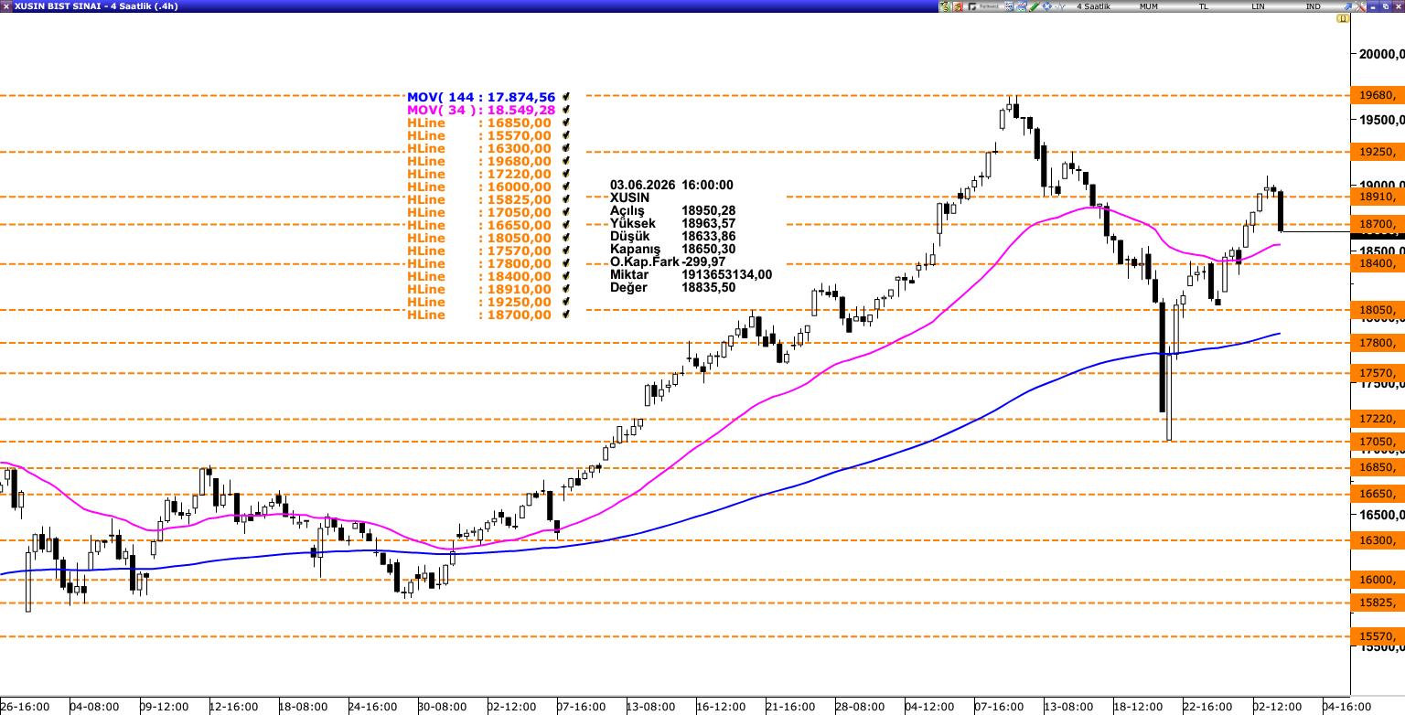The height and width of the screenshot is (715, 1405).
Task: Open the TL currency selector
Action: click(x=1204, y=6)
